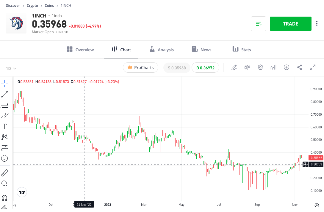Open the Stats tab

pyautogui.click(x=242, y=50)
